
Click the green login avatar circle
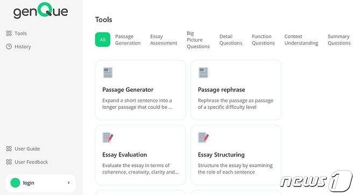pyautogui.click(x=16, y=183)
